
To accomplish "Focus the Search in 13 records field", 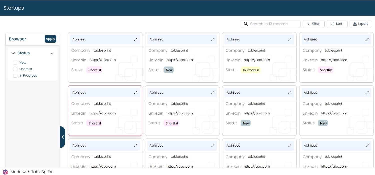I will coord(270,24).
